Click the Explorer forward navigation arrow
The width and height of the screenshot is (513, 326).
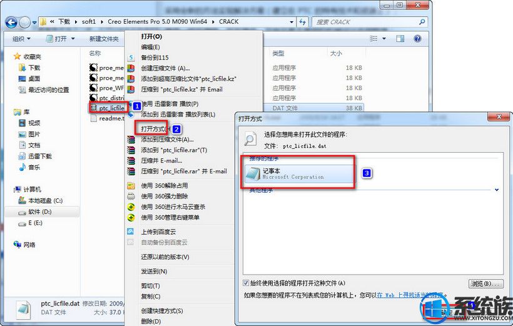pyautogui.click(x=25, y=23)
